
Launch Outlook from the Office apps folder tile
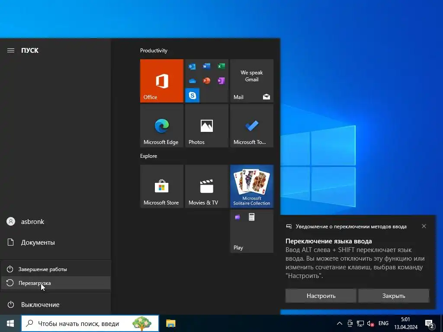[x=192, y=67]
